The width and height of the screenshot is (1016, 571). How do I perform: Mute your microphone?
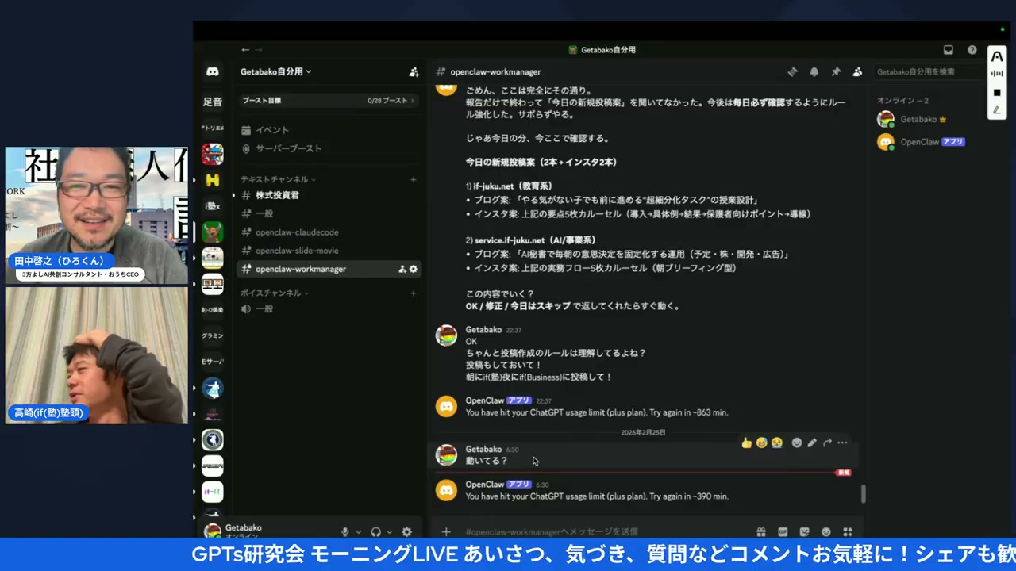point(345,531)
